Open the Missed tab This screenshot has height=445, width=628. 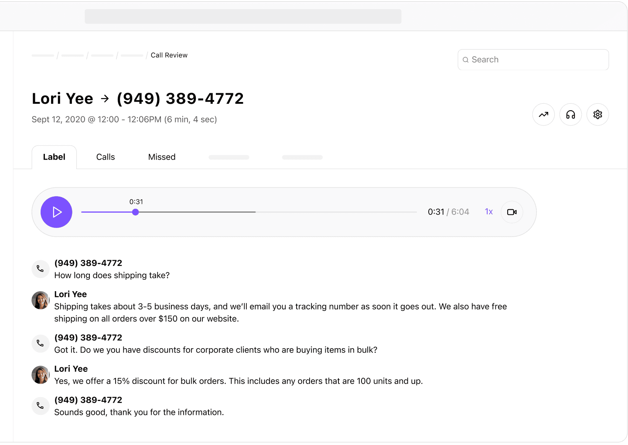pos(162,157)
